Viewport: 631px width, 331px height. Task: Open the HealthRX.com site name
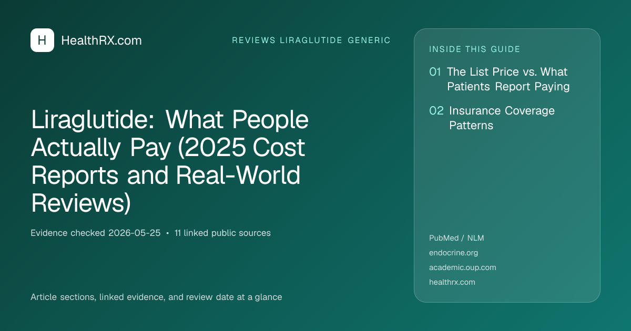pyautogui.click(x=101, y=40)
